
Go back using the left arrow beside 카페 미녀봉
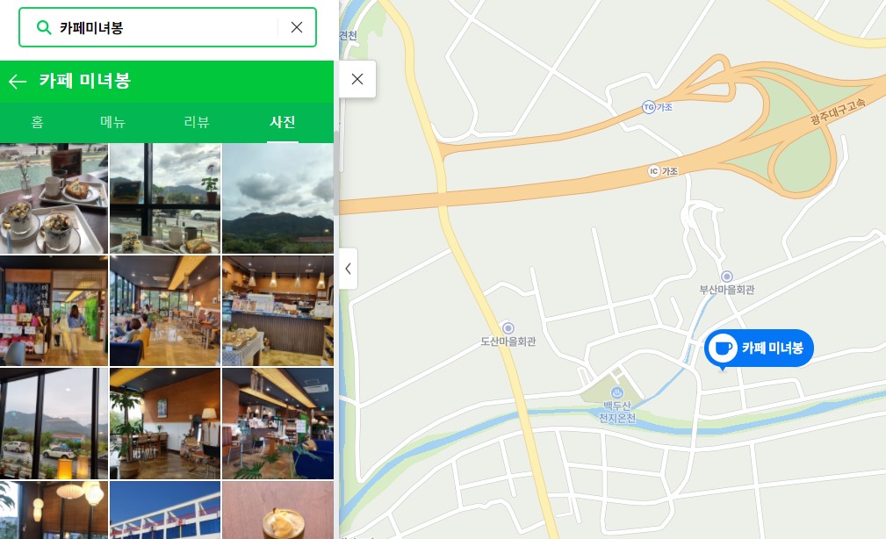click(18, 82)
